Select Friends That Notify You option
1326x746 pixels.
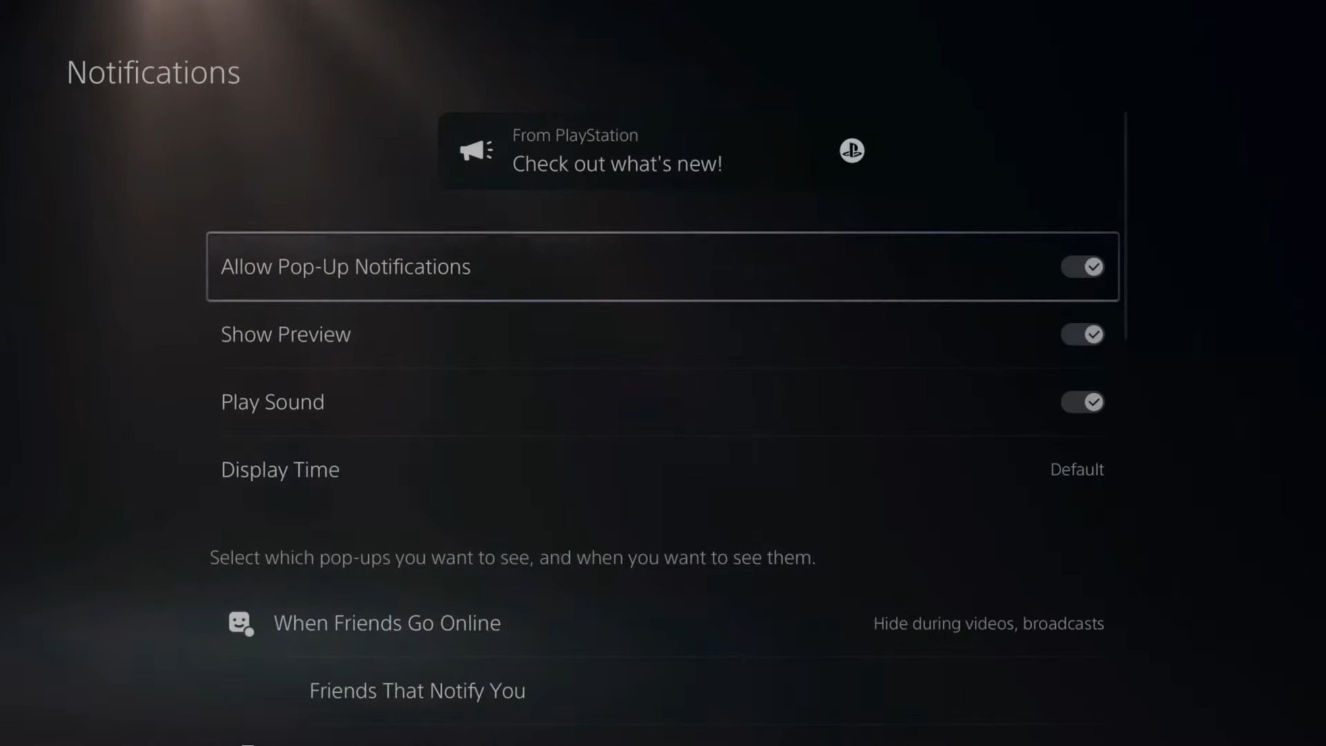[417, 691]
